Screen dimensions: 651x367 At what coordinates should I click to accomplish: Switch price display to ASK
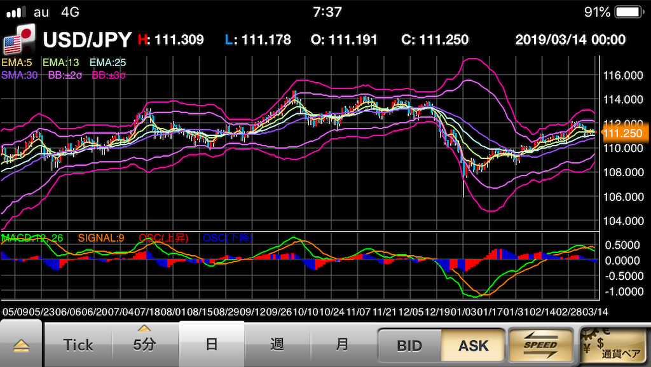(x=473, y=345)
